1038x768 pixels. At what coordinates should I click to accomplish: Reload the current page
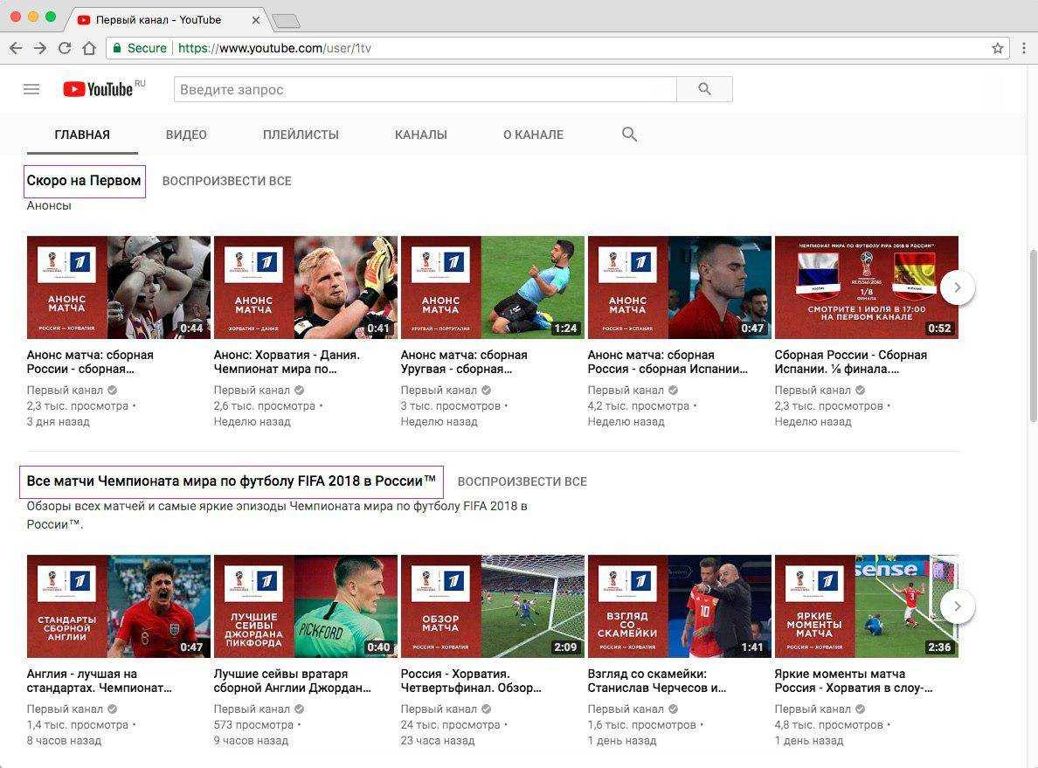click(65, 48)
